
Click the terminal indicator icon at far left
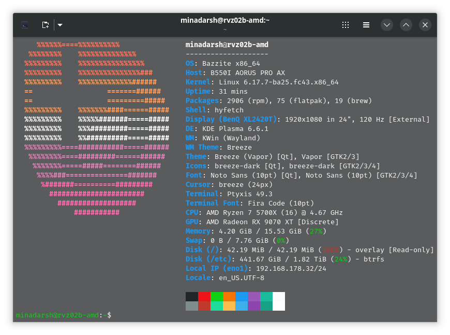(x=24, y=24)
